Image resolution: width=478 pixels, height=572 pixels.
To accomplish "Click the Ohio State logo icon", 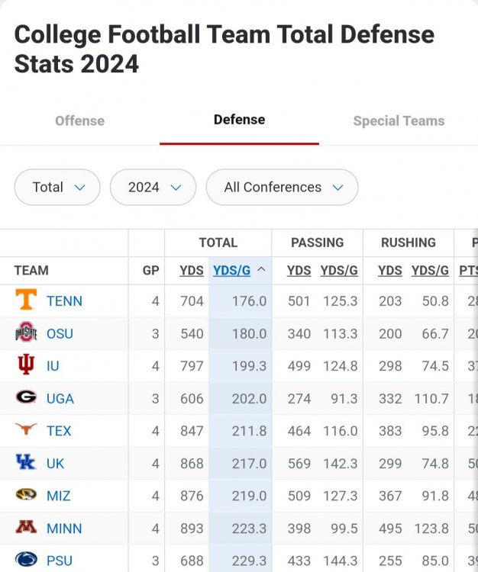I will coord(26,333).
